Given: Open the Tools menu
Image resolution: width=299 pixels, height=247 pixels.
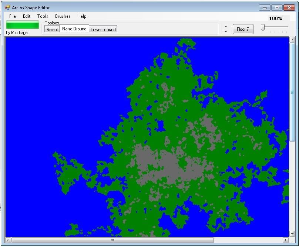Looking at the screenshot, I should pyautogui.click(x=43, y=16).
